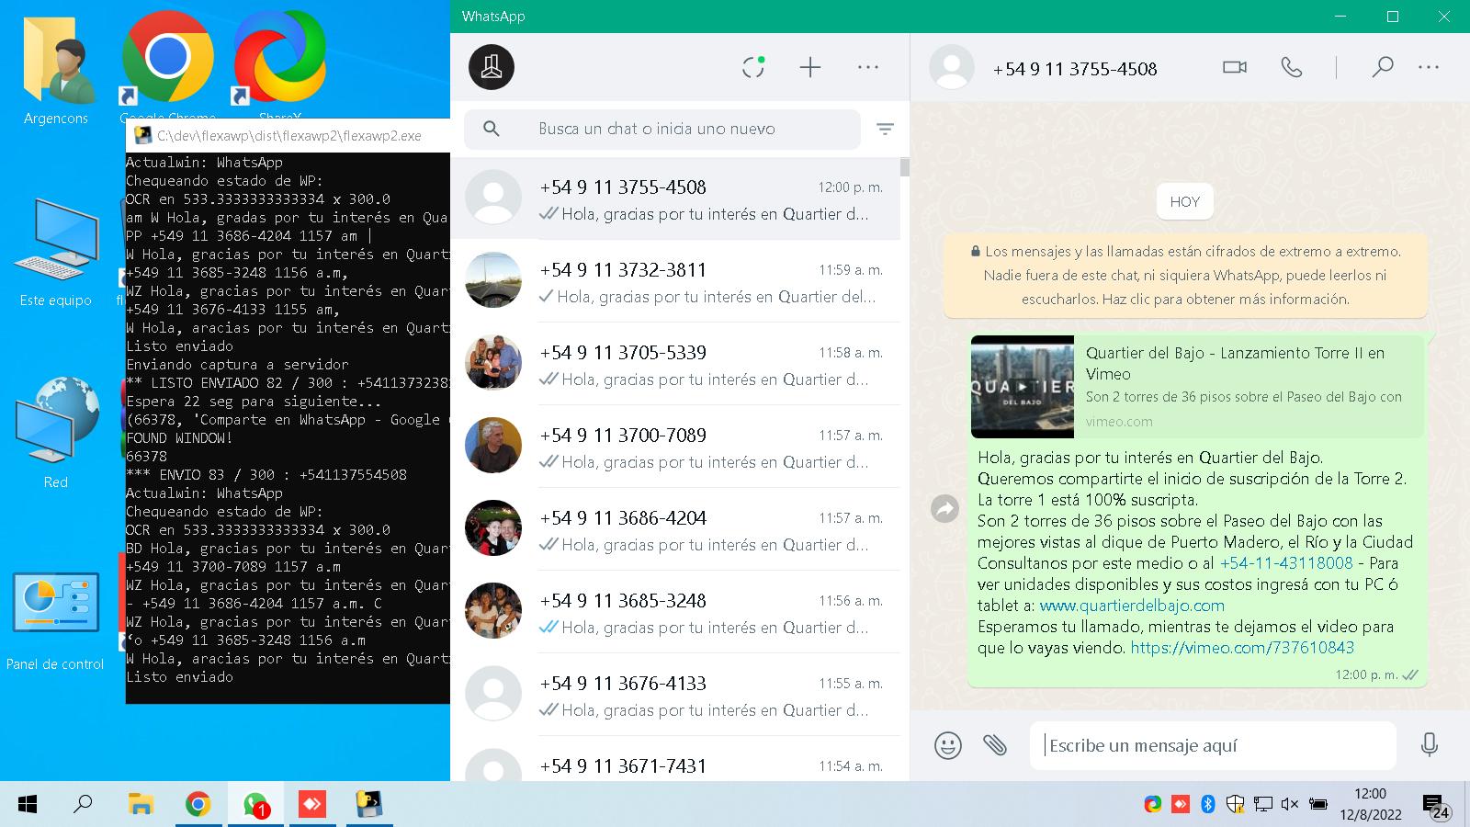1470x827 pixels.
Task: Open the chat with +54 9 11 3700-7089
Action: (675, 447)
